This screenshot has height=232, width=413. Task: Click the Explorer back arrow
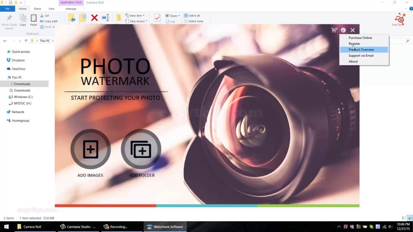coord(5,41)
